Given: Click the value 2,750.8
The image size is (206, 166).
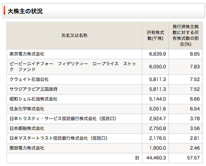Looking at the screenshot, I should (x=158, y=128).
